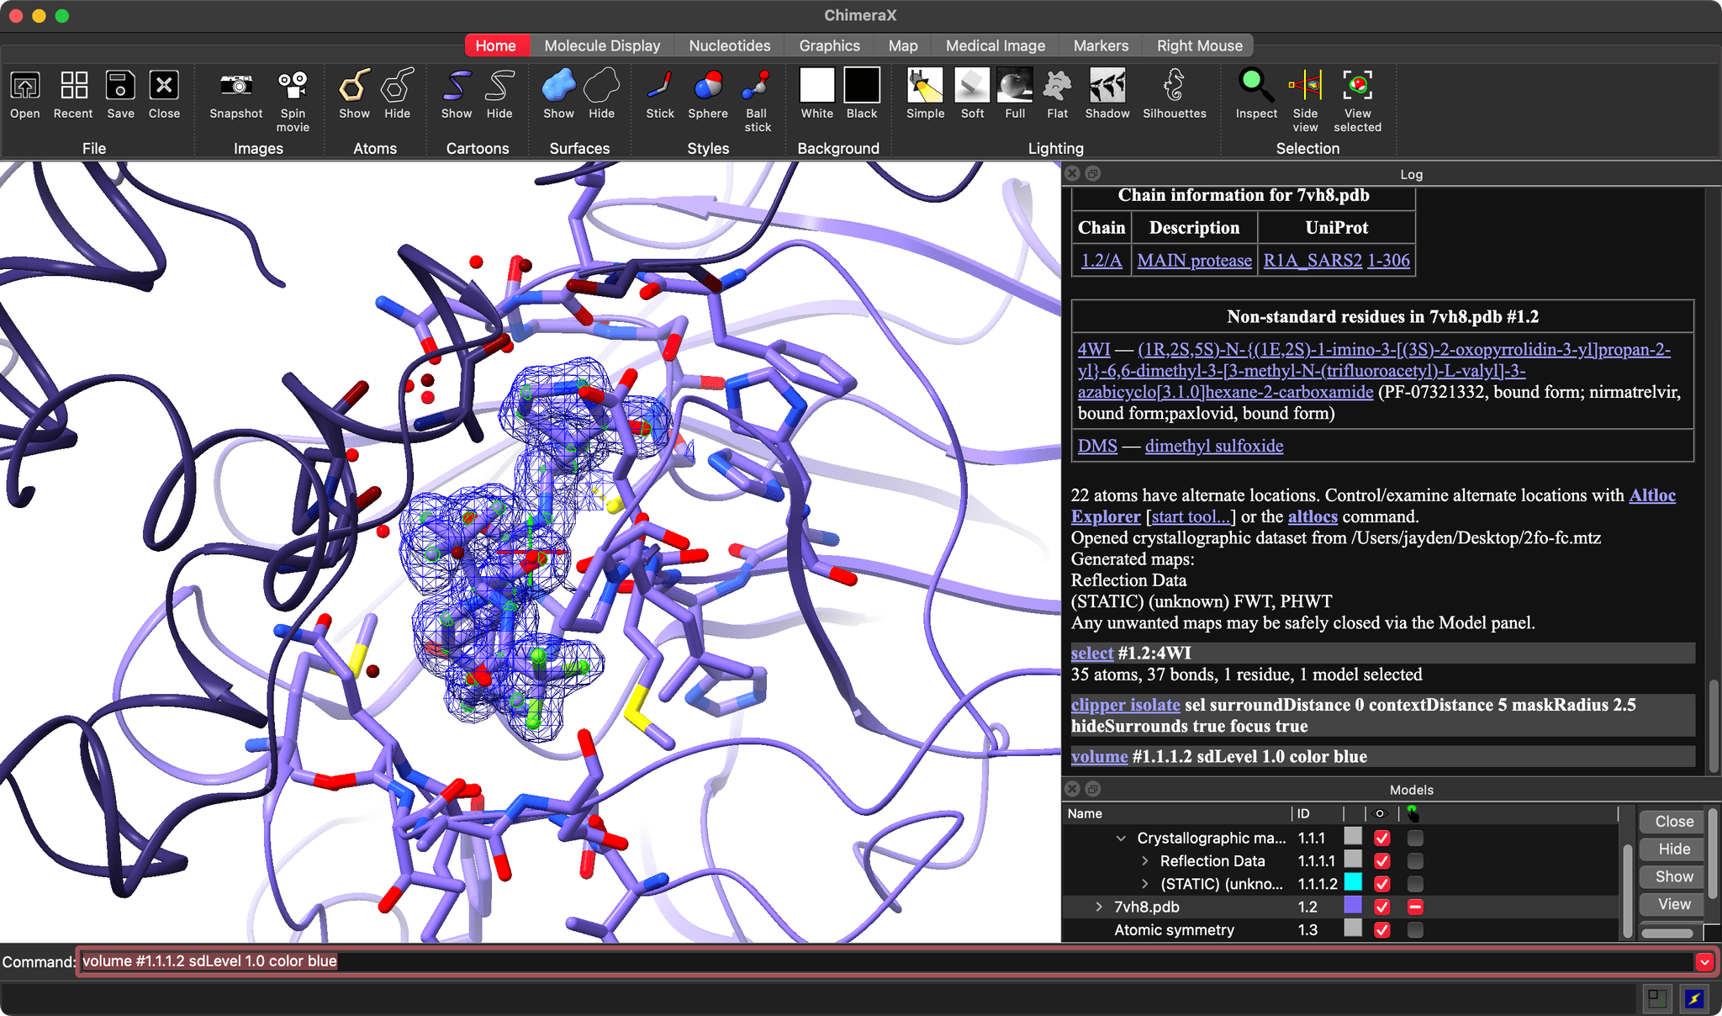Enable Silhouettes lighting option
1722x1016 pixels.
1174,86
